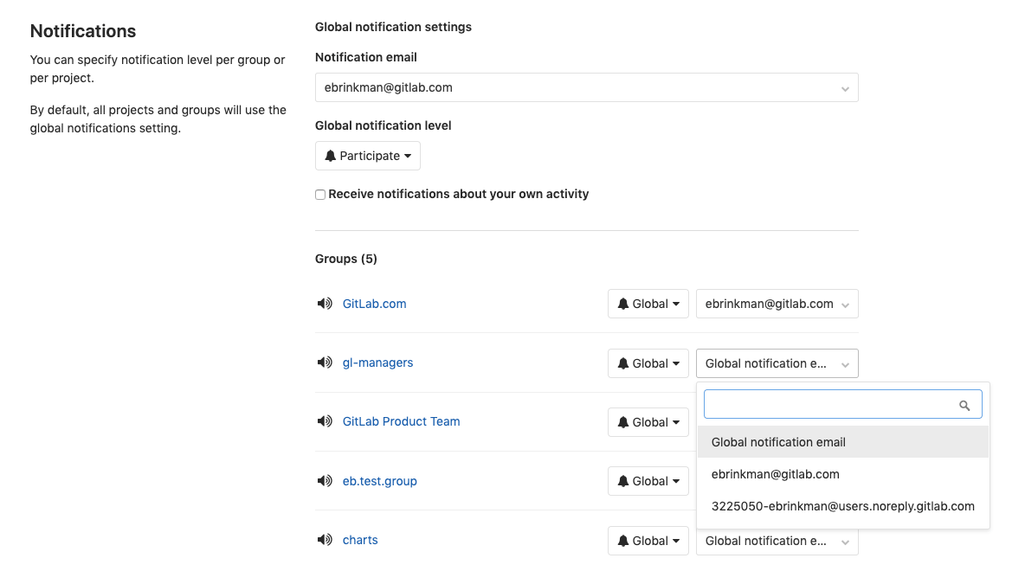
Task: Select Global notification email from the open dropdown
Action: pos(777,441)
